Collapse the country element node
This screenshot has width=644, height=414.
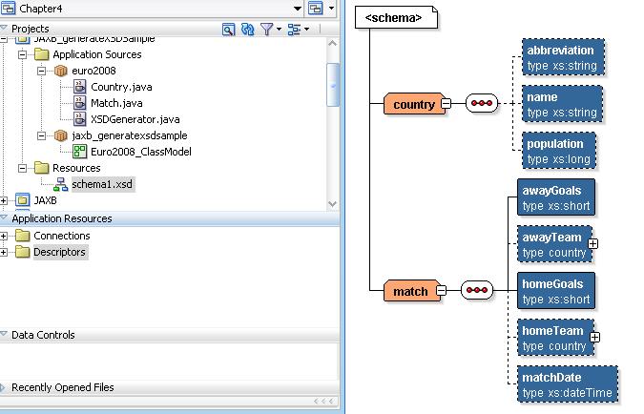point(446,104)
